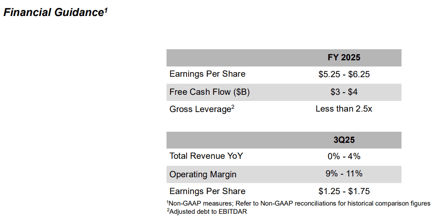
Task: Click the 3Q25 Earnings Per Share label
Action: 207,191
